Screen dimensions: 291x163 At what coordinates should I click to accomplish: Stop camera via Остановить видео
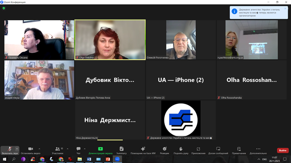[x=31, y=150]
